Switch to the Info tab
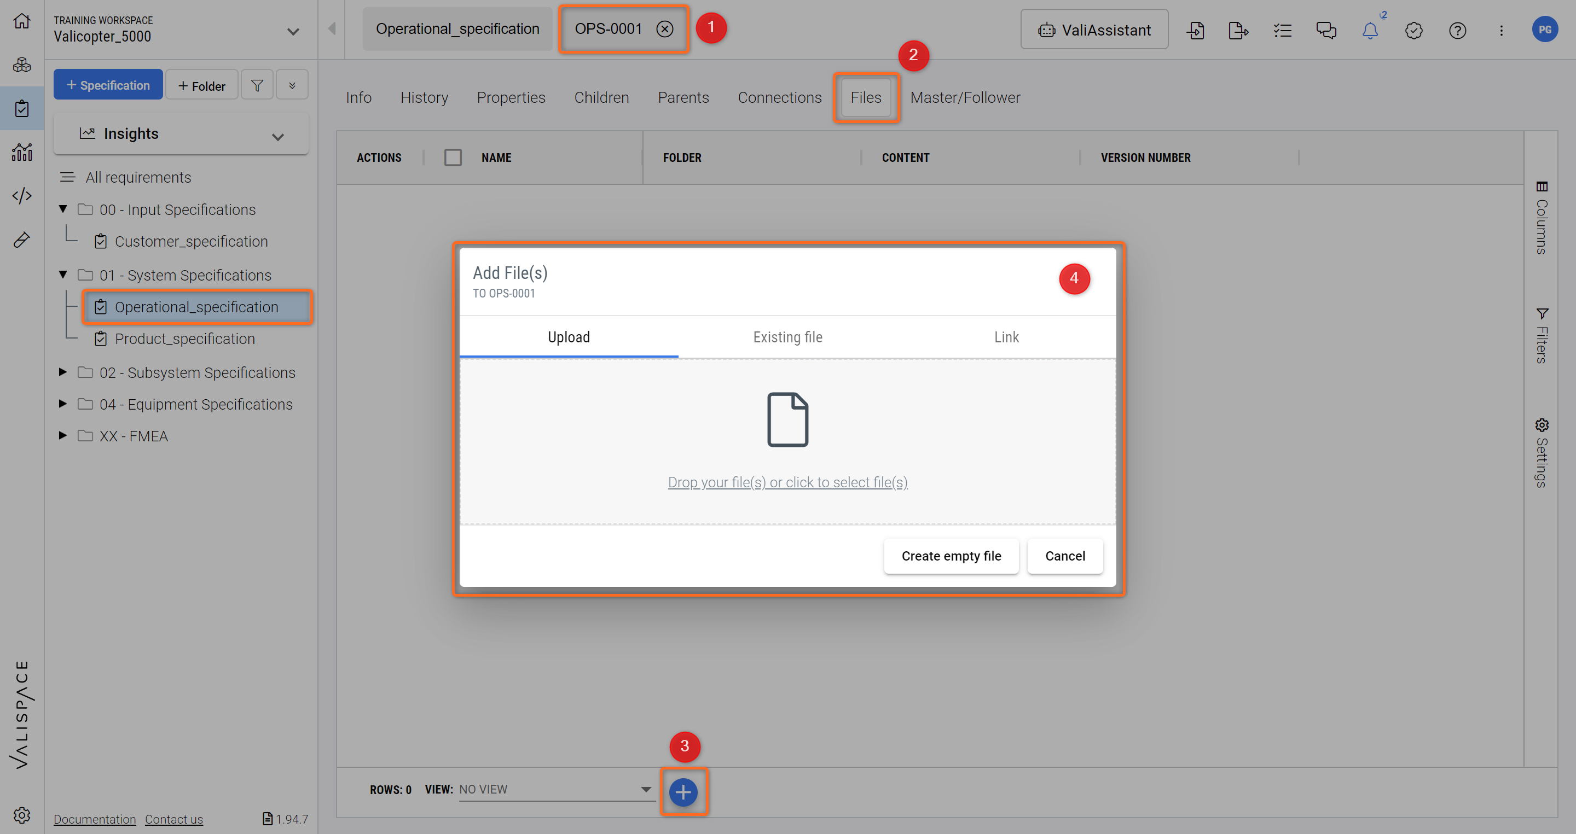Image resolution: width=1576 pixels, height=834 pixels. (358, 97)
